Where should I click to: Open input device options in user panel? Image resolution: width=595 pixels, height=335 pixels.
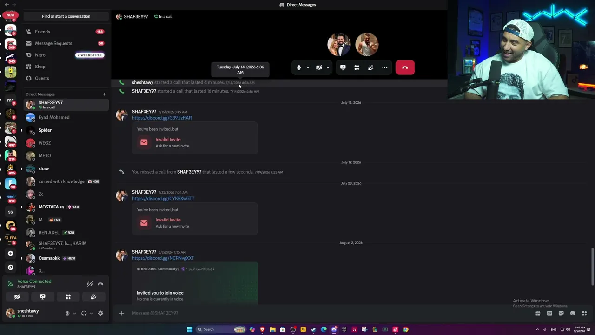pyautogui.click(x=74, y=314)
